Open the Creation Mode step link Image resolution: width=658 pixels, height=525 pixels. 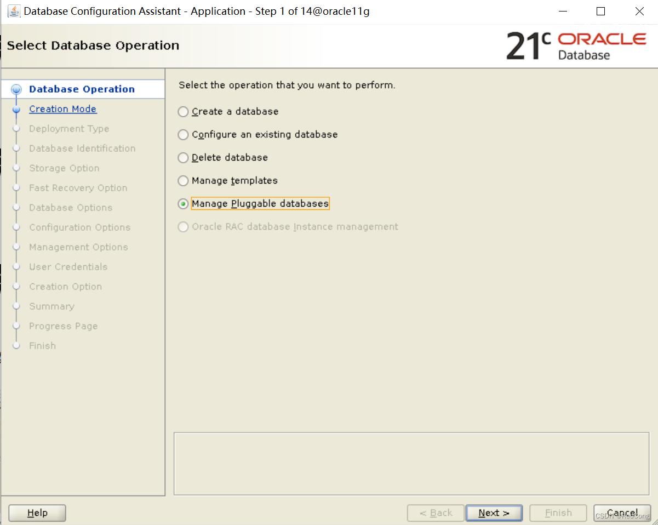pyautogui.click(x=63, y=109)
